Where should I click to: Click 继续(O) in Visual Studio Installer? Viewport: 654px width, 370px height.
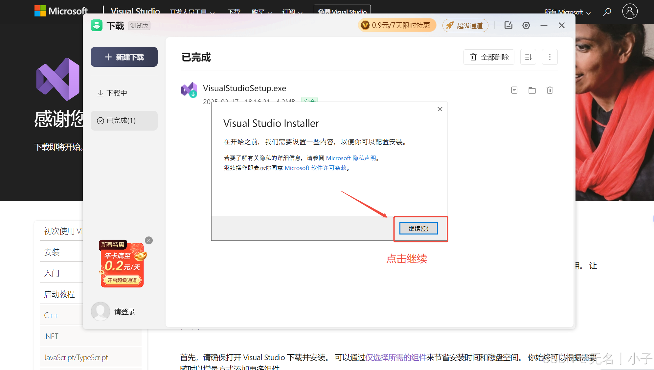pyautogui.click(x=418, y=228)
